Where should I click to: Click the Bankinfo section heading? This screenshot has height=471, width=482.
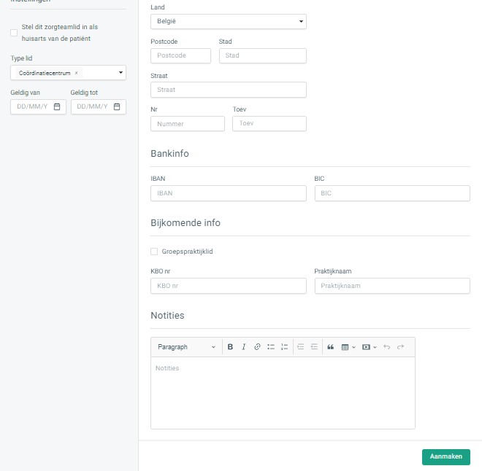(x=169, y=153)
